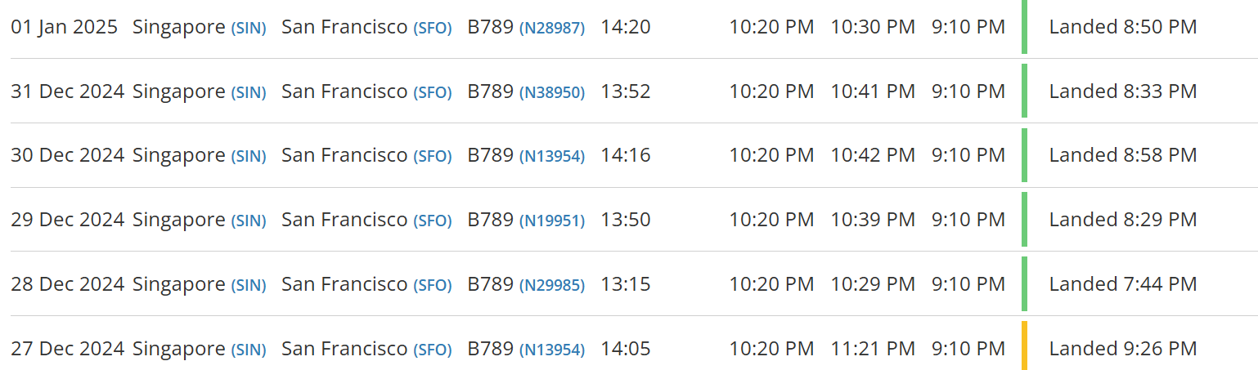Viewport: 1258px width, 370px height.
Task: Open N13954 link in 30 Dec 2024 row
Action: pos(552,156)
